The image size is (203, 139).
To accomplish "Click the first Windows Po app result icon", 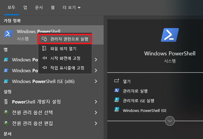I will [x=6, y=60].
